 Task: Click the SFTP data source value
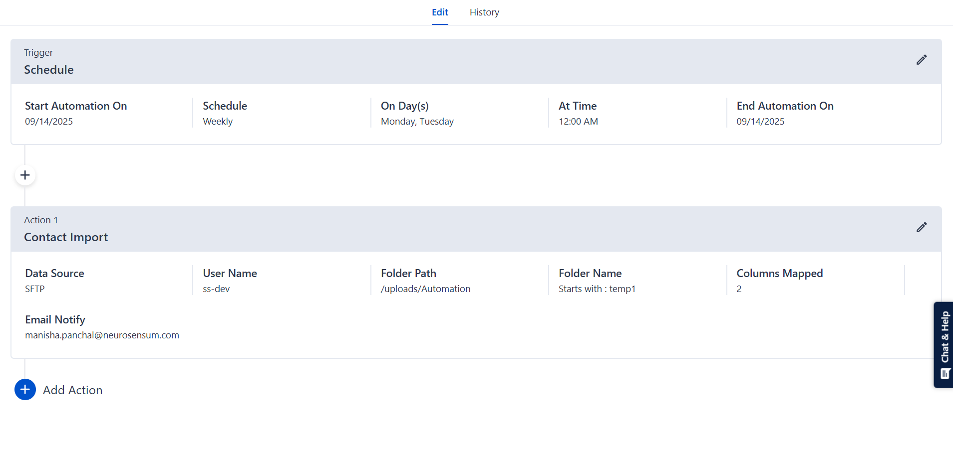(x=35, y=289)
